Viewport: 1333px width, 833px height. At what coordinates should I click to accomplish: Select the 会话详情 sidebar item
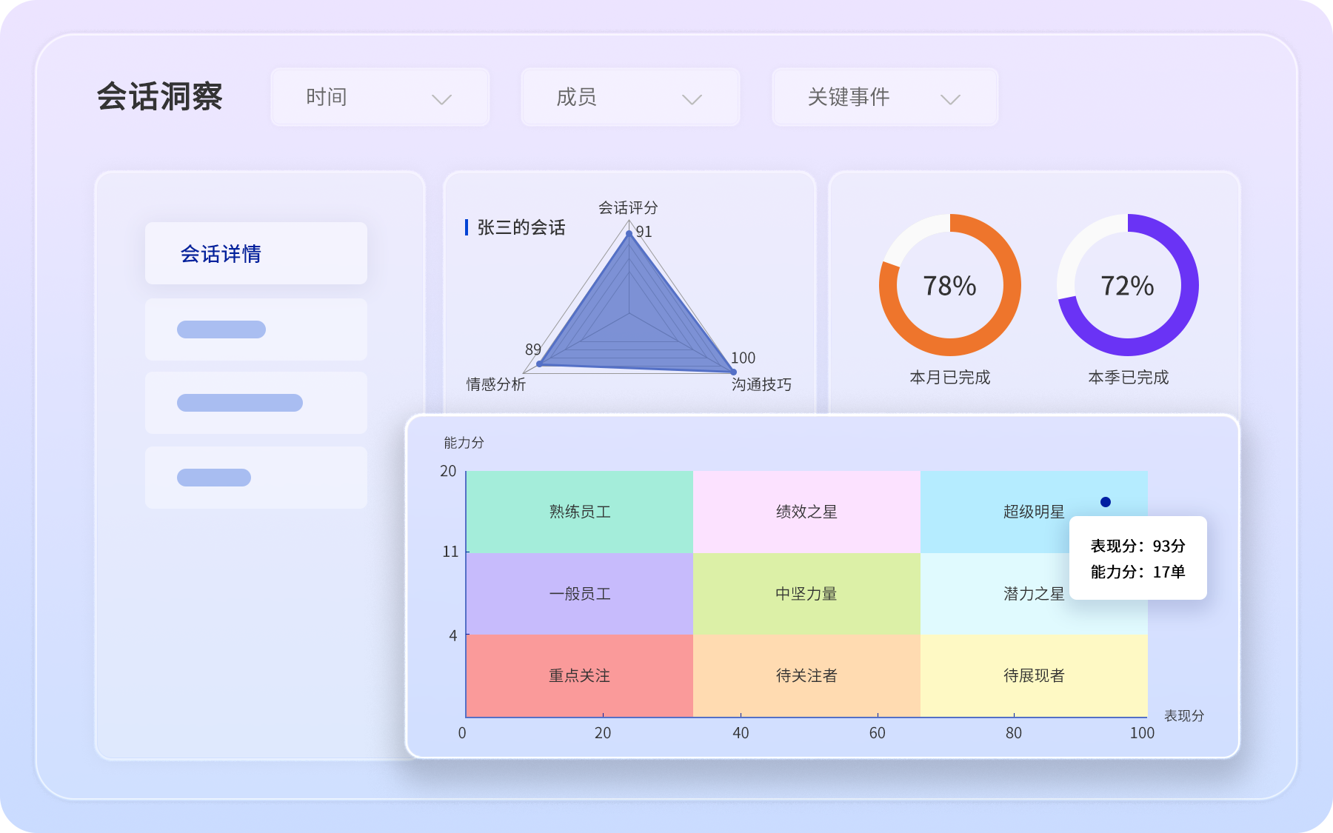pyautogui.click(x=255, y=253)
